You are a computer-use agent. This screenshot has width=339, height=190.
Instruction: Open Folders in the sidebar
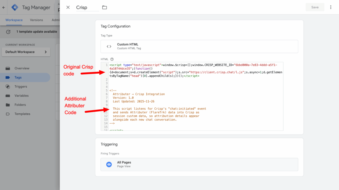pos(20,105)
